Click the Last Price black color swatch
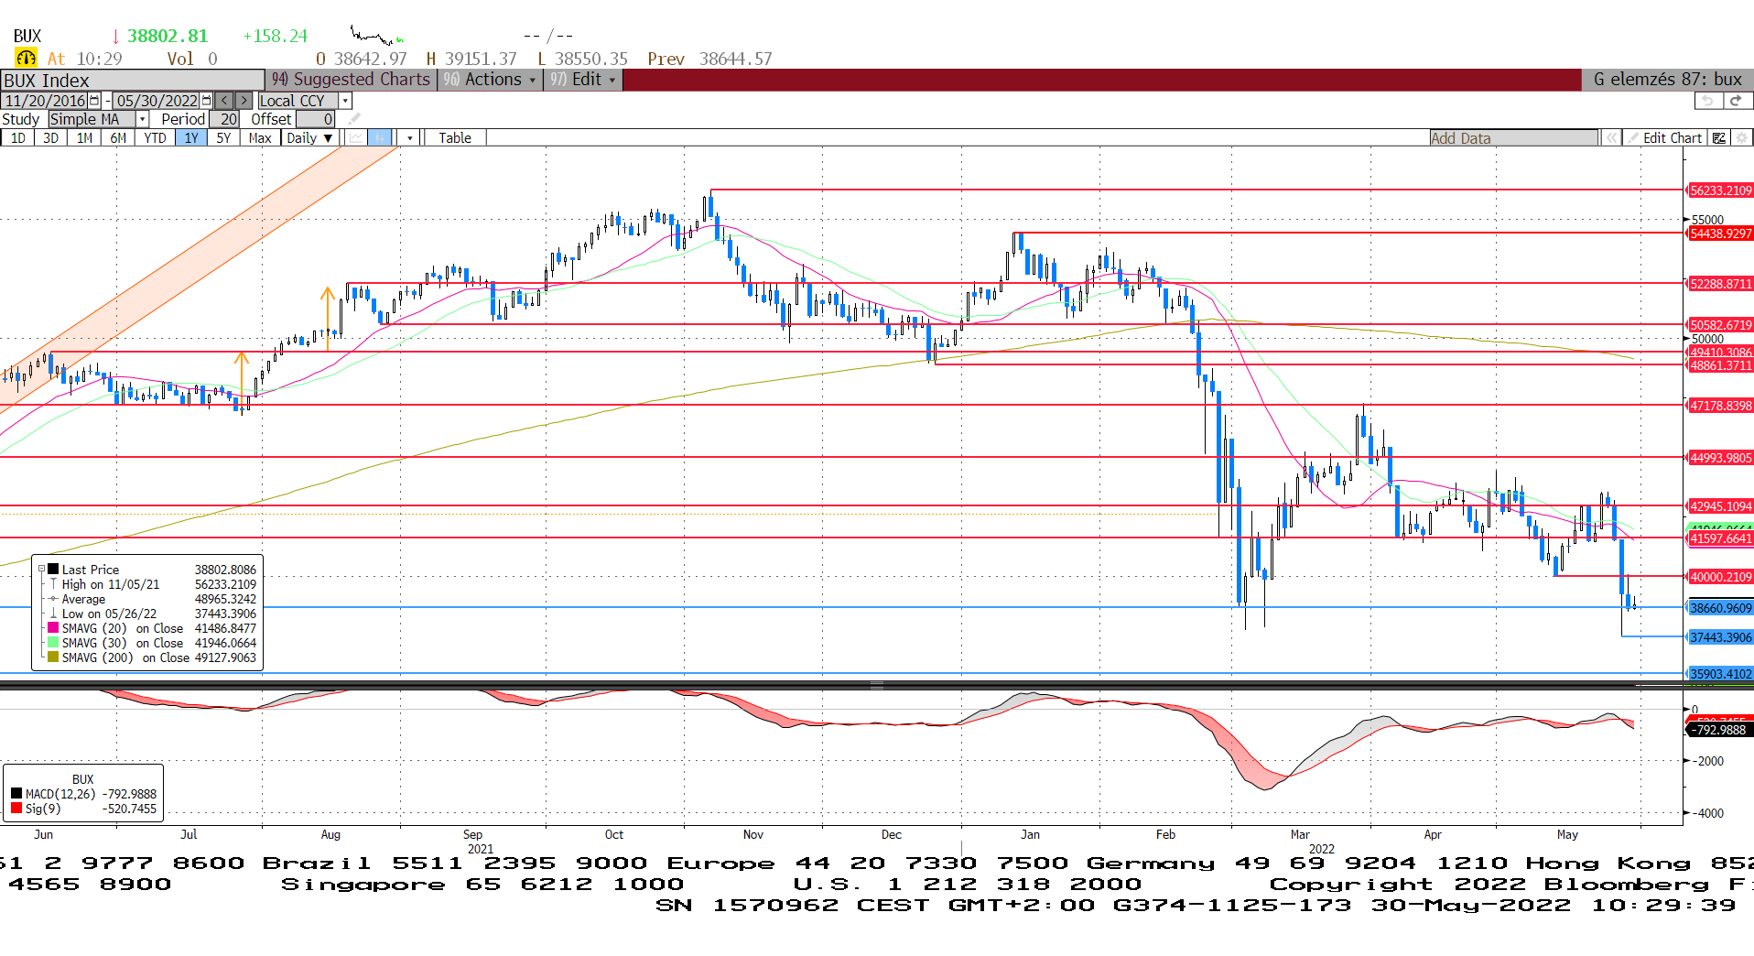1754x956 pixels. coord(53,570)
